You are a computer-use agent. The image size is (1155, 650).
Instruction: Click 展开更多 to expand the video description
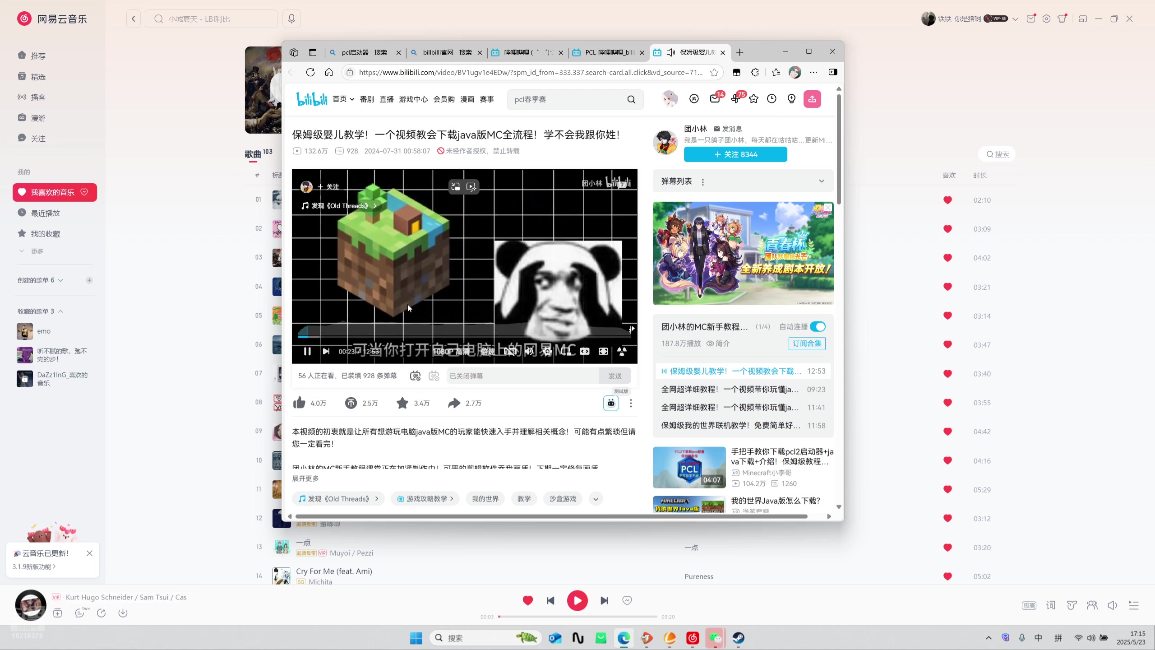[x=305, y=478]
